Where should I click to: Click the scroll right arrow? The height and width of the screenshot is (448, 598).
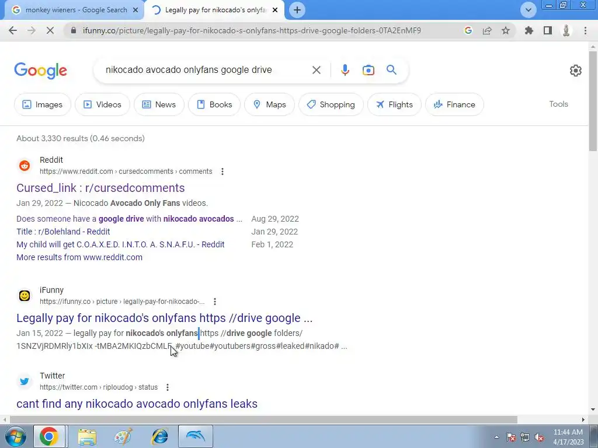tap(583, 419)
